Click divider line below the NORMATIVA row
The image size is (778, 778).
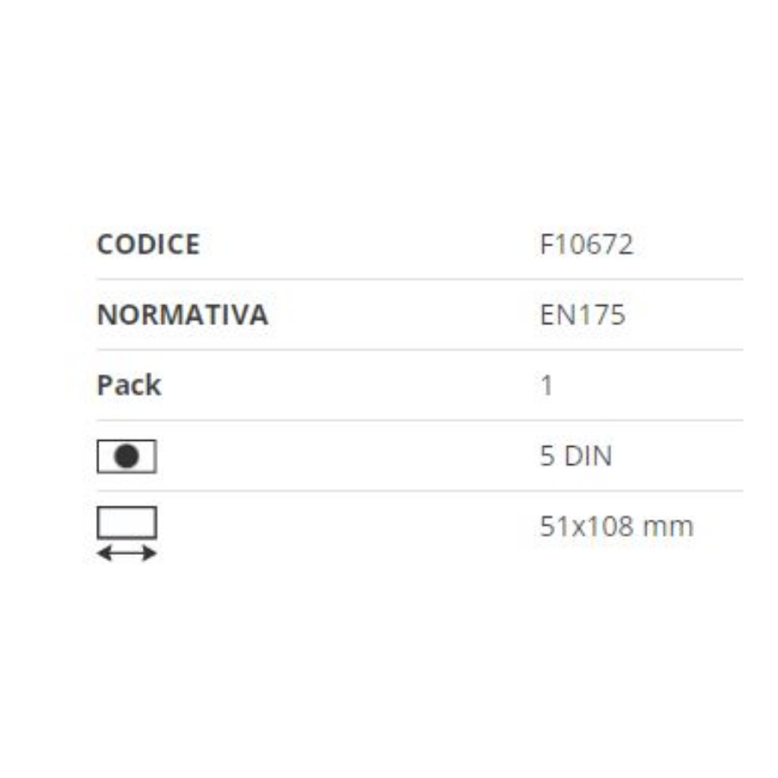click(x=420, y=350)
